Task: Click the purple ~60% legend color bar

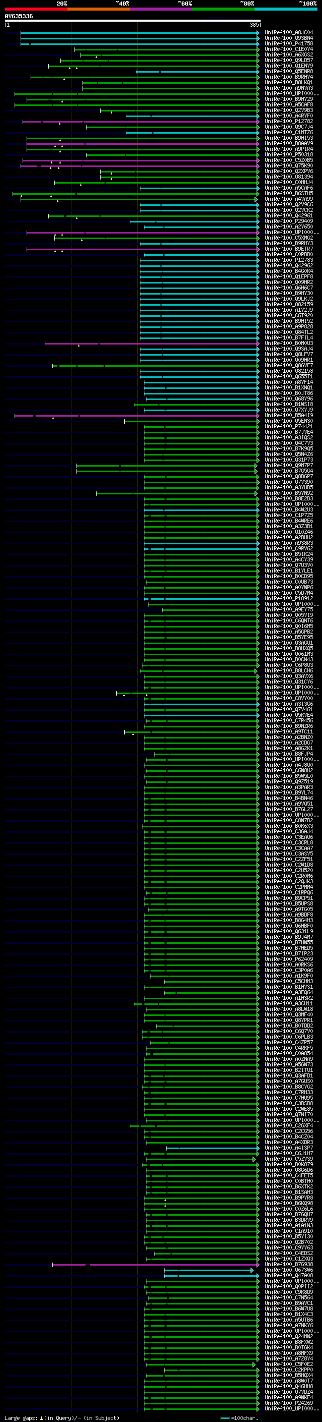Action: [x=162, y=9]
